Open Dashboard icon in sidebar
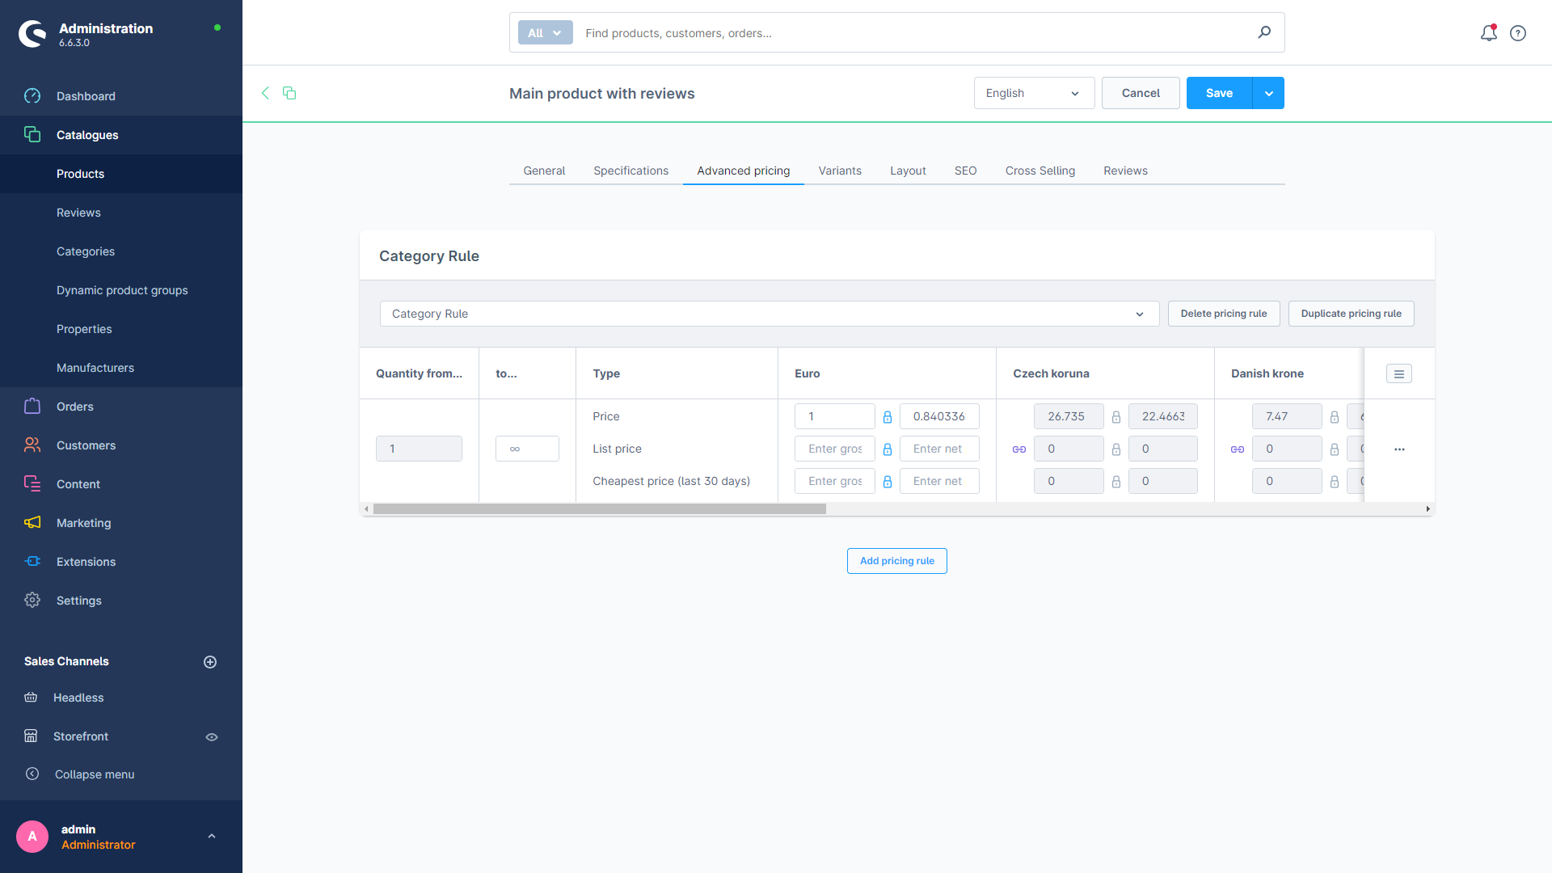Image resolution: width=1552 pixels, height=873 pixels. click(x=32, y=96)
